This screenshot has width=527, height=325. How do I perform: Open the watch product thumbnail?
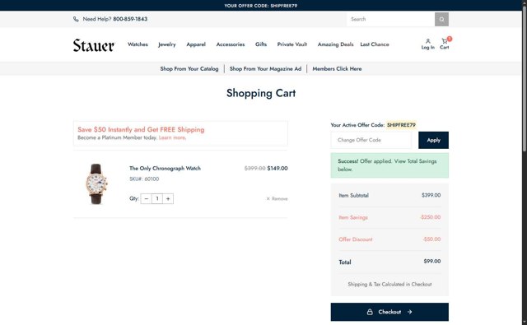pyautogui.click(x=96, y=184)
